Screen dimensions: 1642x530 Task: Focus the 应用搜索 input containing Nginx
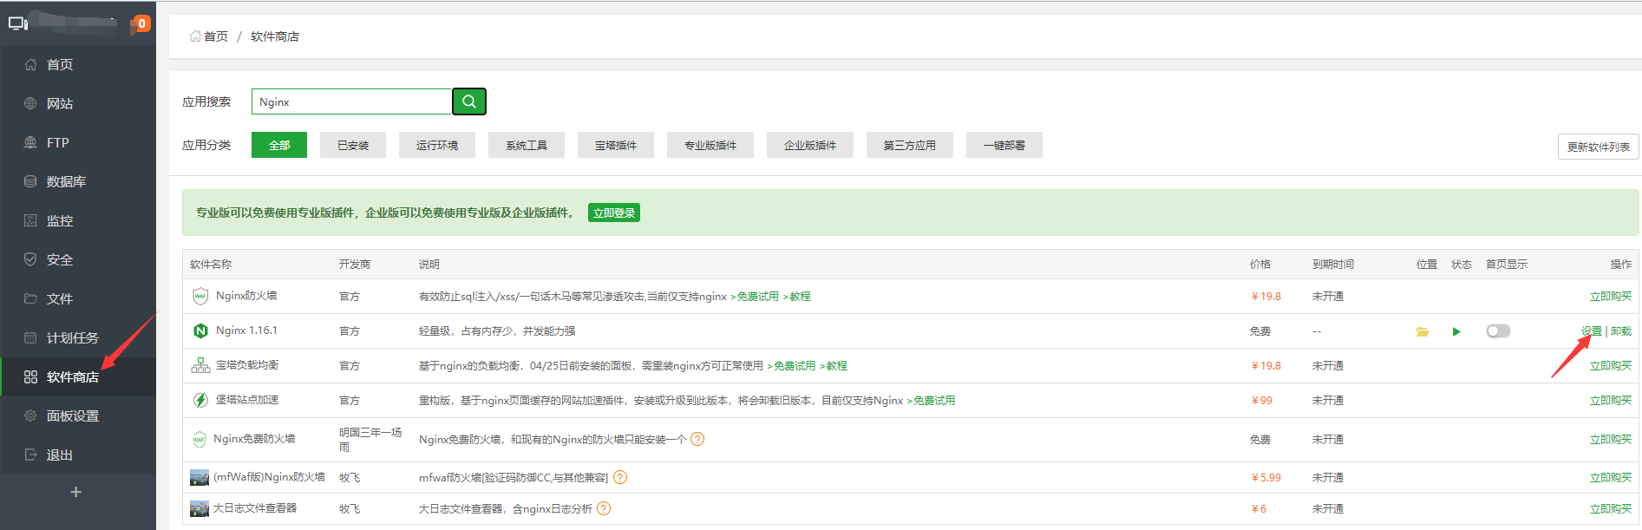coord(352,101)
